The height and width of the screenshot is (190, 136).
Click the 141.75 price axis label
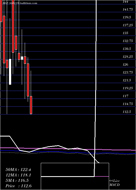(128, 9)
